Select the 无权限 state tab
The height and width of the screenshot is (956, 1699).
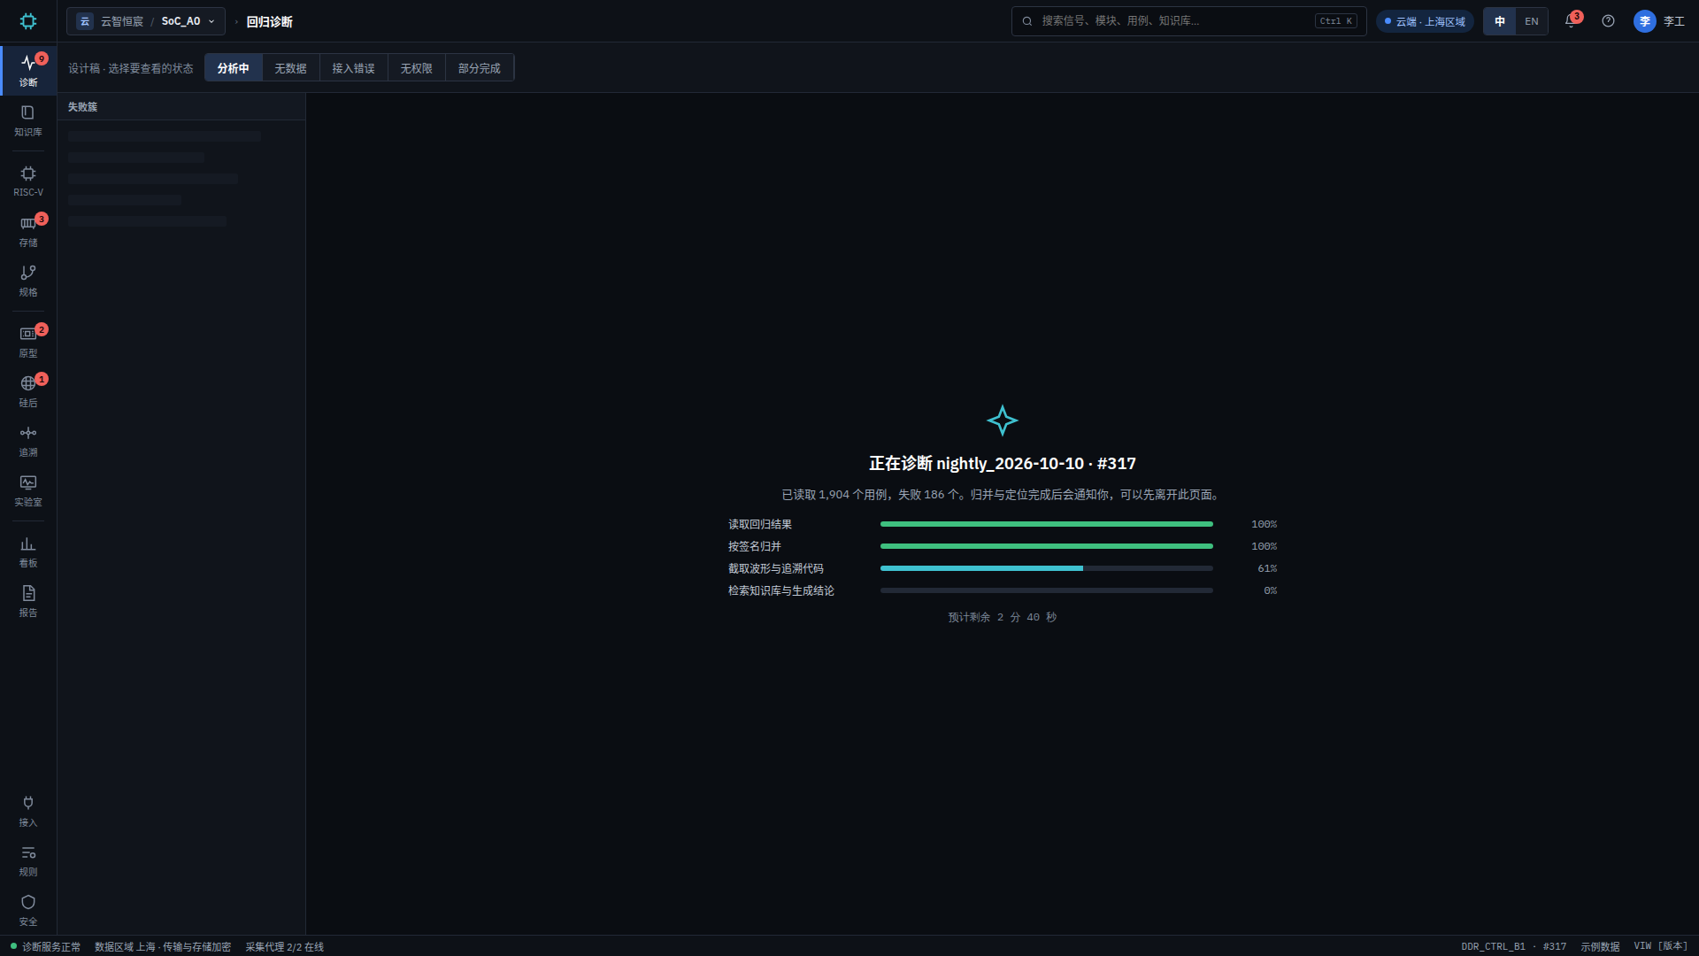point(416,68)
